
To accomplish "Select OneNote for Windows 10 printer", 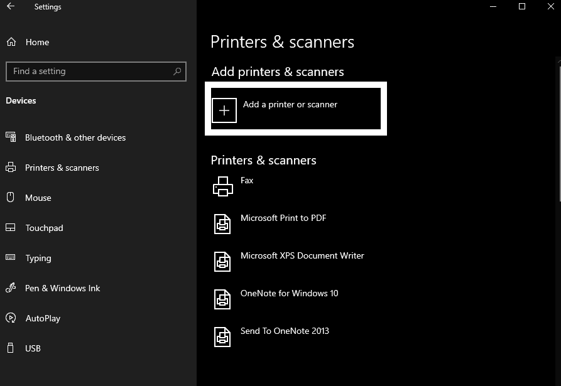I will [x=289, y=293].
